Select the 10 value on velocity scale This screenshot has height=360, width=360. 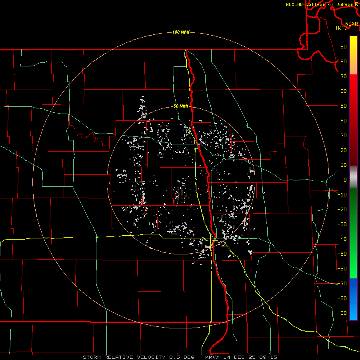point(344,165)
